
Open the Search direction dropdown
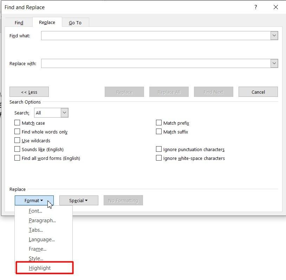click(x=64, y=113)
